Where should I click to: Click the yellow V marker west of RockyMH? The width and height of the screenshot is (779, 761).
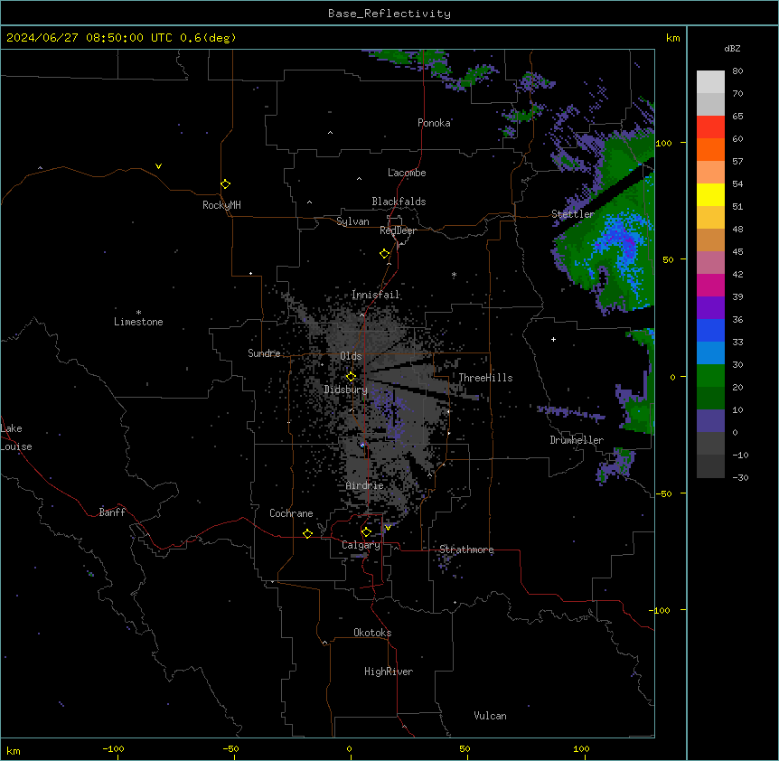tap(158, 166)
